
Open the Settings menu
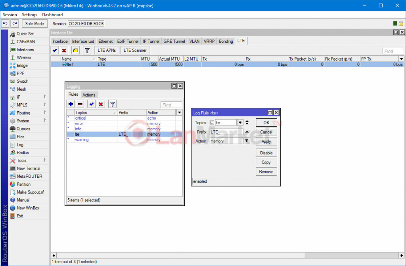click(29, 15)
